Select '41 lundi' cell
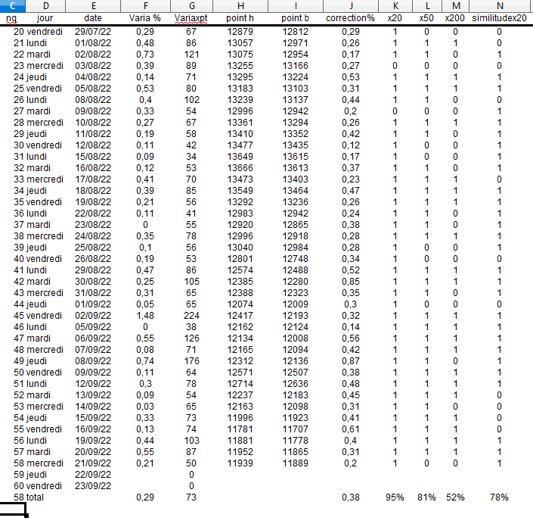 (30, 270)
